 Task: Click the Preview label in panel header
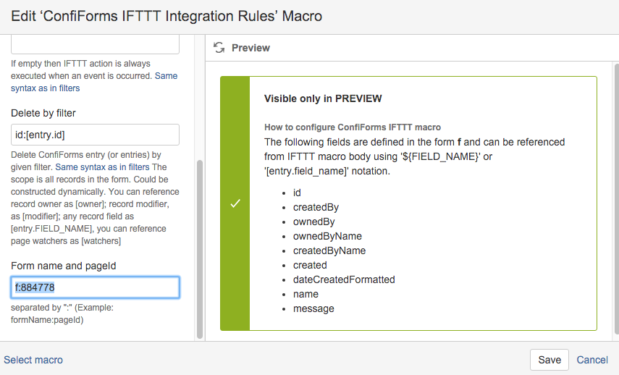250,48
